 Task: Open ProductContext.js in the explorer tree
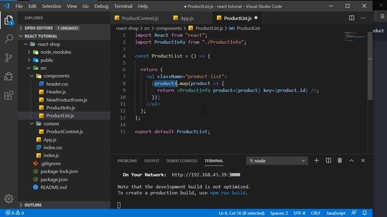pyautogui.click(x=65, y=131)
